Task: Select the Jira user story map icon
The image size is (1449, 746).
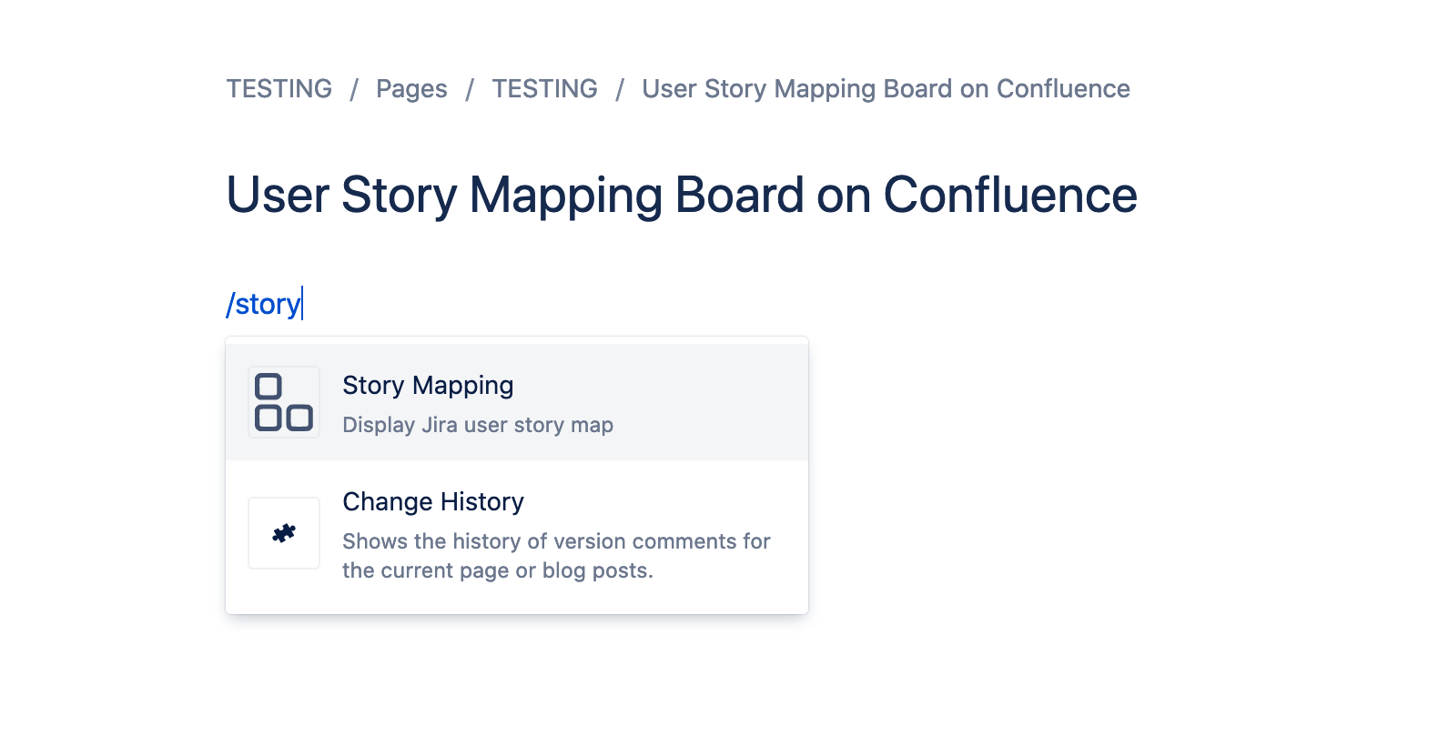Action: pyautogui.click(x=283, y=401)
